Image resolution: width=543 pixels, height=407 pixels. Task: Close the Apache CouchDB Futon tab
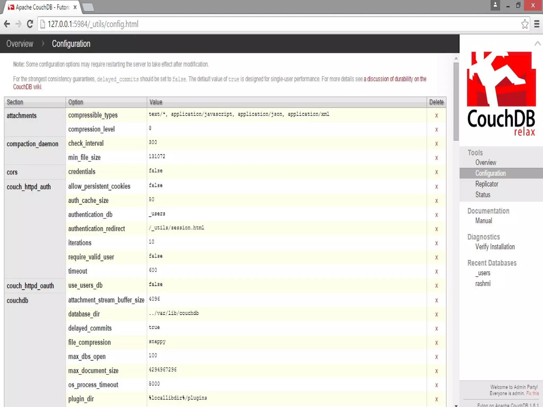tap(75, 7)
